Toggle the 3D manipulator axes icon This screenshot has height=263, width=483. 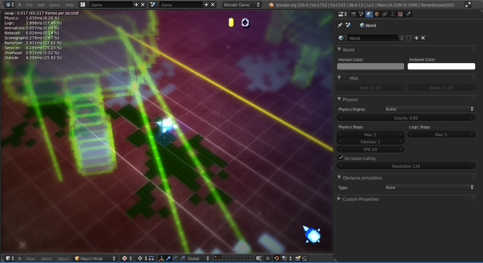coord(161,258)
